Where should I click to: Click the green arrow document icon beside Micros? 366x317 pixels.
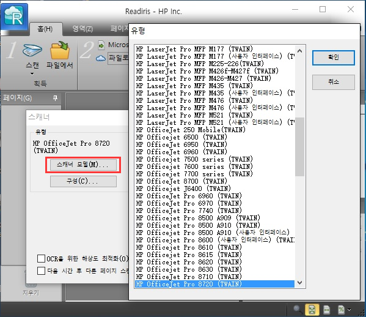point(101,45)
